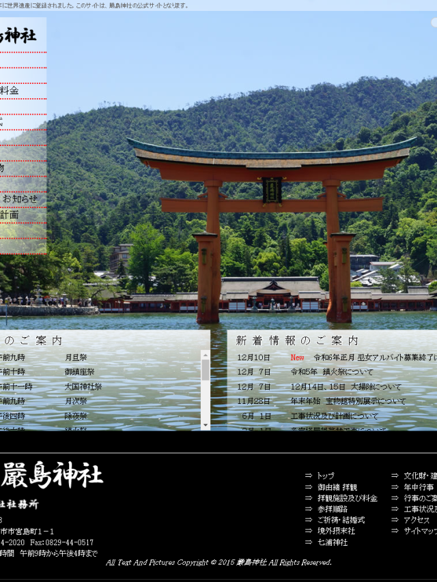Viewport: 437px width, 582px height.
Task: Open the 令和5年 鎮火祭について news entry
Action: coord(332,372)
